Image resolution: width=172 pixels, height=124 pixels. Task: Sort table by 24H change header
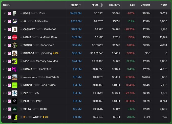coord(132,5)
